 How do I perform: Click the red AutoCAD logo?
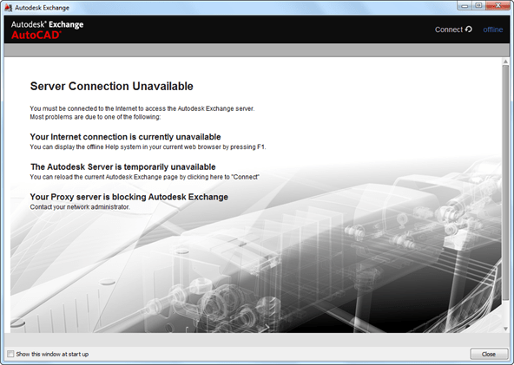[36, 35]
